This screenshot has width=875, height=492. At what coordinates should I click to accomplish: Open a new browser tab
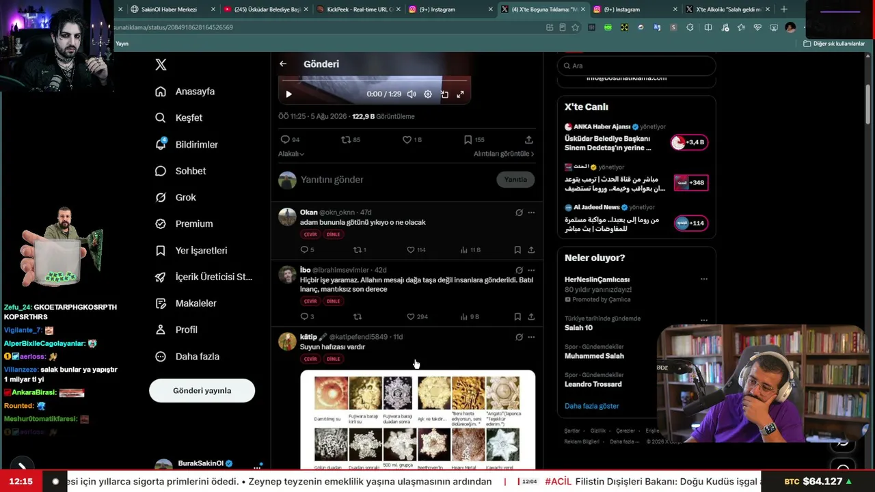coord(784,10)
